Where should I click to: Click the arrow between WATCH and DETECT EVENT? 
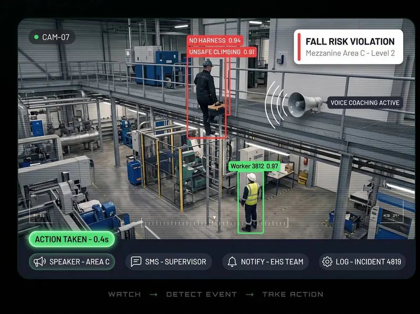coord(153,295)
